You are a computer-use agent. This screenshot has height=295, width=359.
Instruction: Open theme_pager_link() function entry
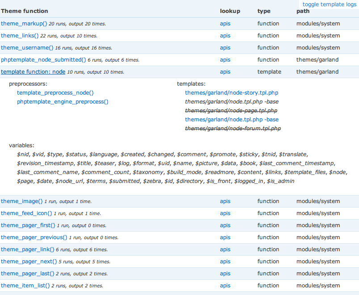(27, 249)
